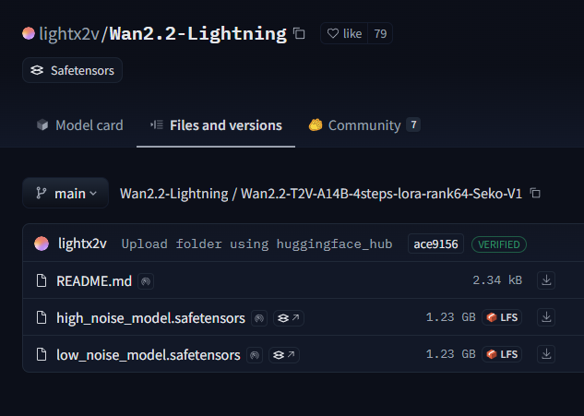Click the scan badge beside high_noise_model.safetensors
The height and width of the screenshot is (416, 584).
pyautogui.click(x=259, y=318)
